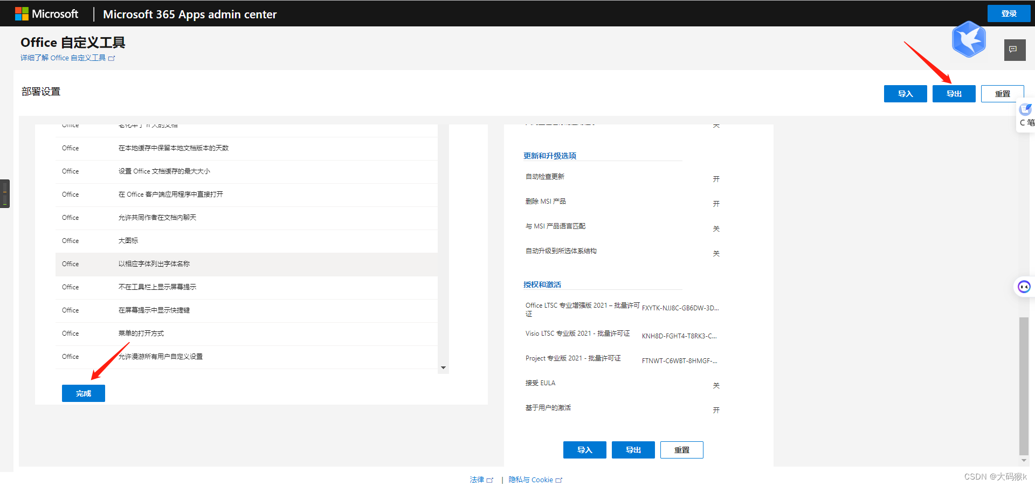Click 自动升级到所选体系结构 entry

561,251
